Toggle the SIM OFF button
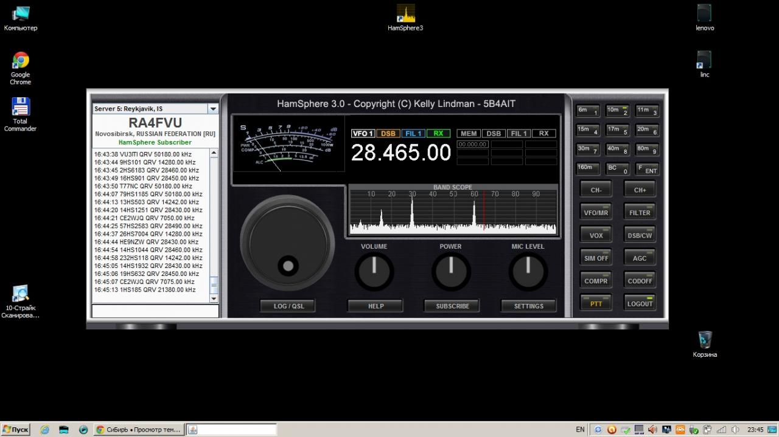 coord(596,258)
